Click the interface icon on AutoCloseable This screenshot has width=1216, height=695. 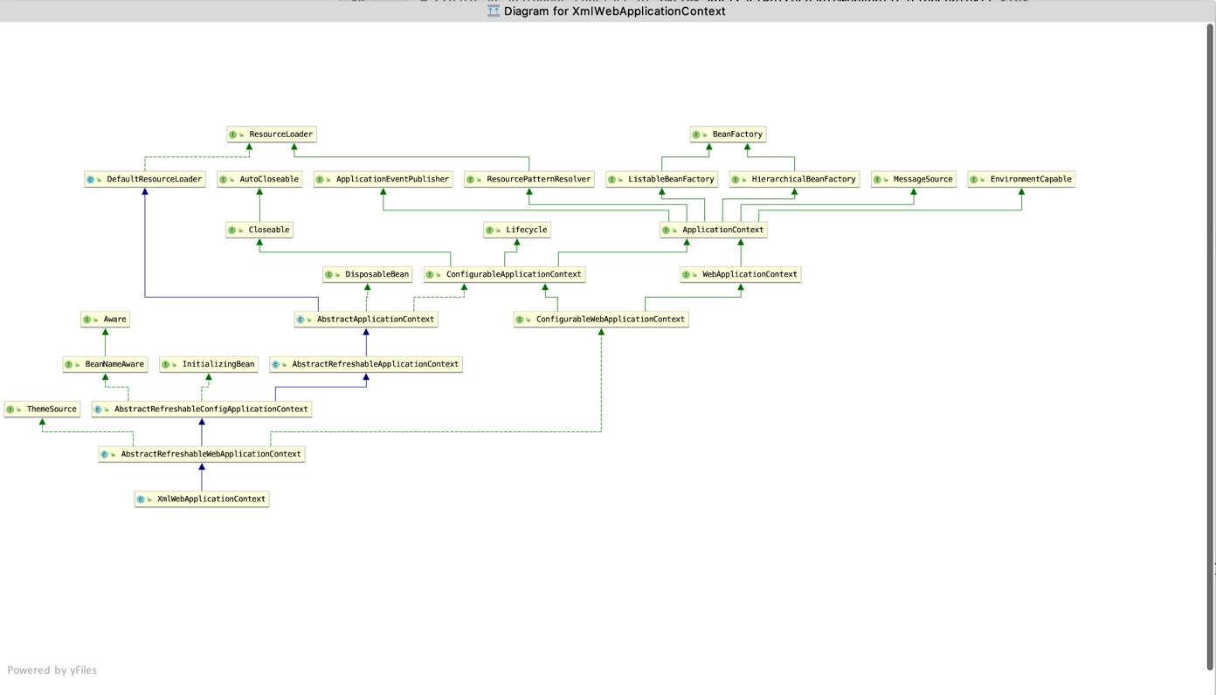click(x=224, y=180)
